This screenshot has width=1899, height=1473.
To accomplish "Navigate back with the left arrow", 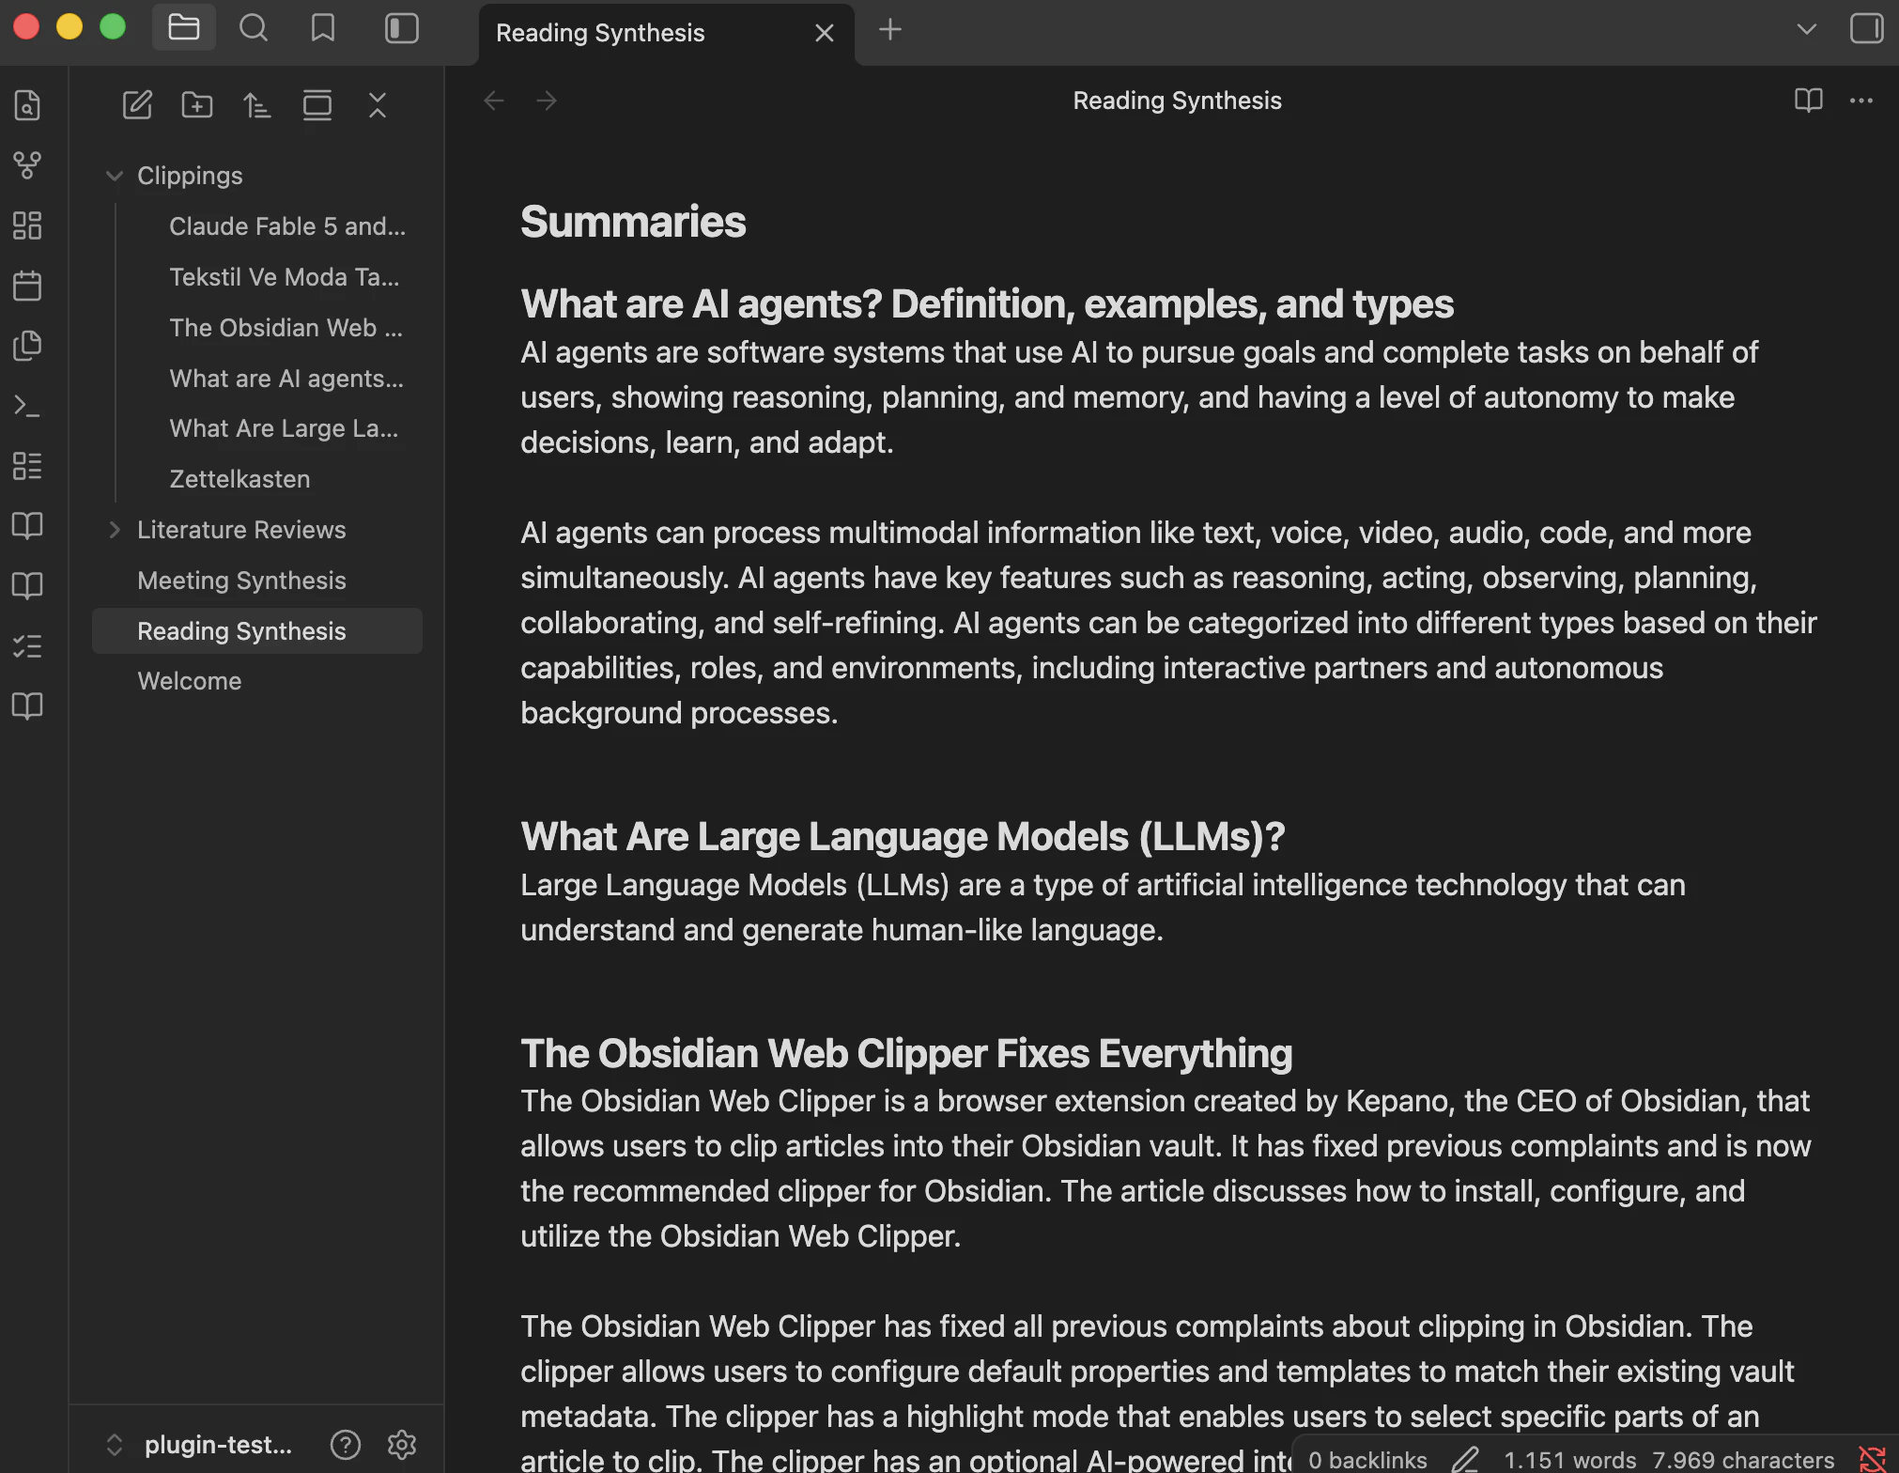I will [494, 101].
